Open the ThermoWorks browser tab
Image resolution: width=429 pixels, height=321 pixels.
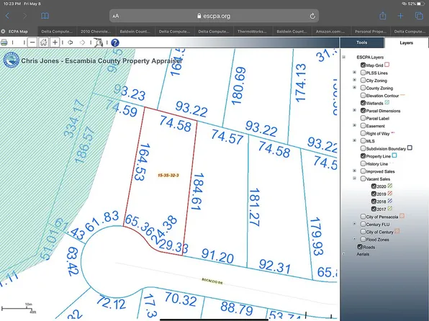click(x=253, y=32)
